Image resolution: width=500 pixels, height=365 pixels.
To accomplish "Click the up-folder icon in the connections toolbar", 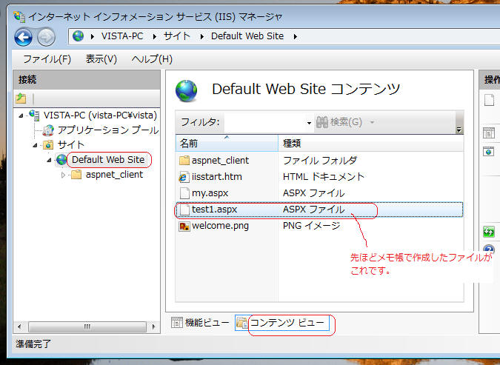I will pos(21,98).
